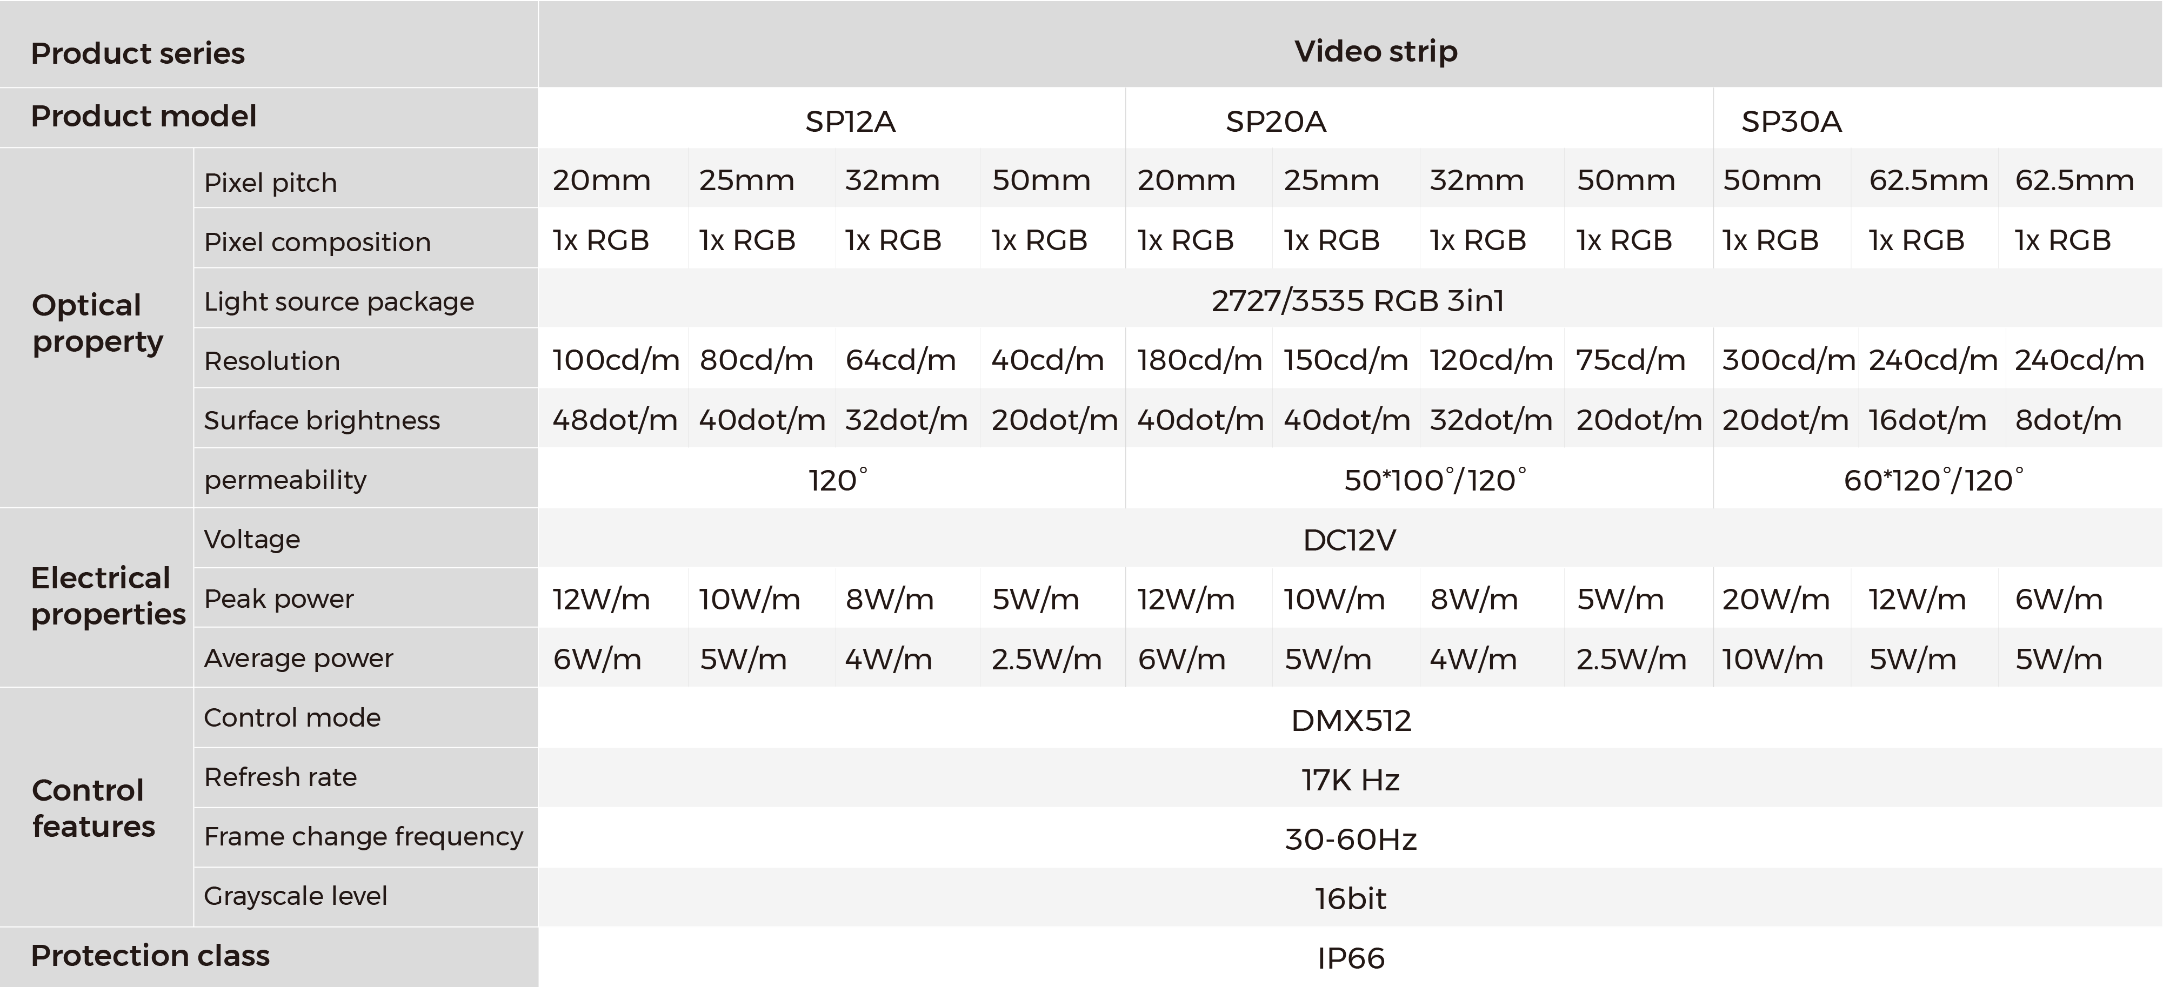Select the SP20A product model heading
This screenshot has height=987, width=2163.
pos(1276,122)
